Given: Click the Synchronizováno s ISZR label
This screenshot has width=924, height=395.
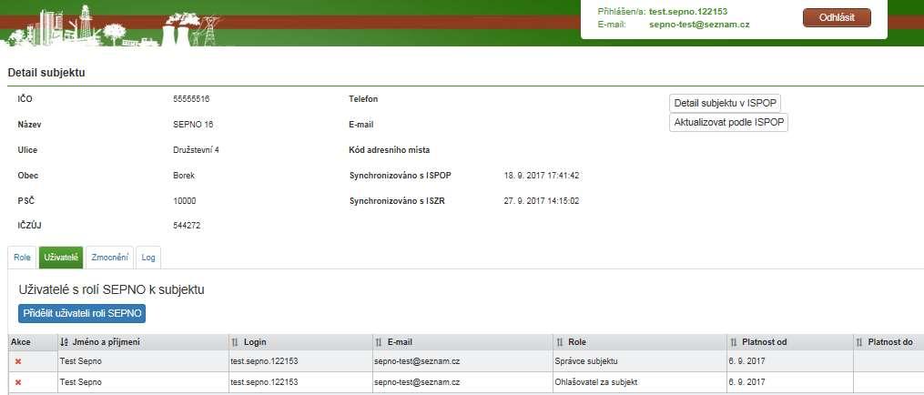Looking at the screenshot, I should click(397, 201).
